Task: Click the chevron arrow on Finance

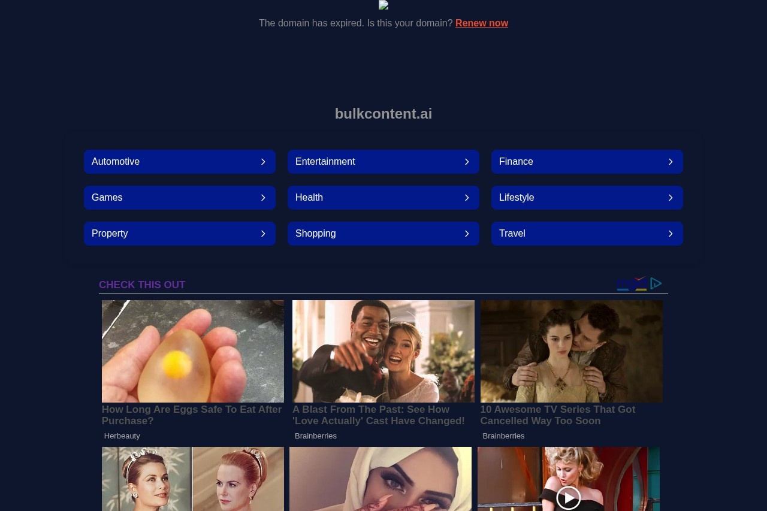Action: (x=671, y=162)
